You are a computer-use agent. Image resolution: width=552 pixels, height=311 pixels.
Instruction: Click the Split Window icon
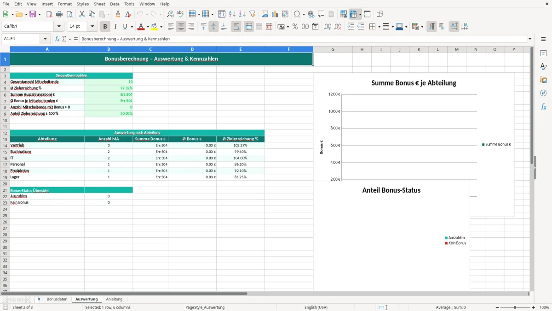[367, 14]
